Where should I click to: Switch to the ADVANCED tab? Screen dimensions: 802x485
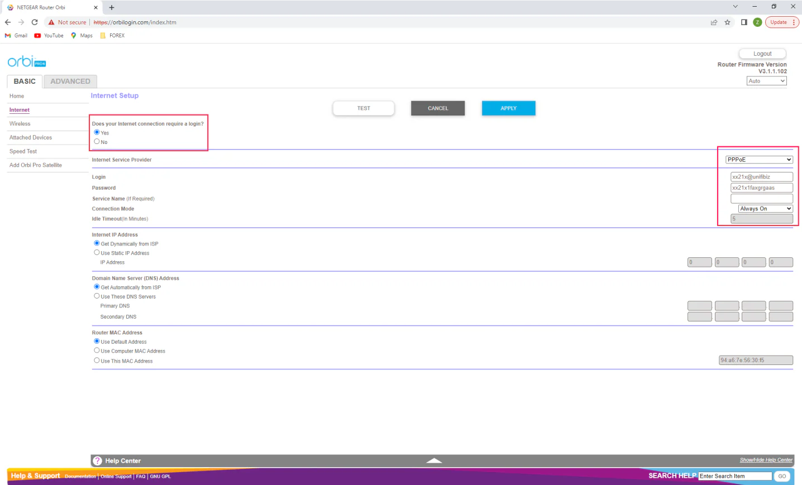(x=70, y=81)
